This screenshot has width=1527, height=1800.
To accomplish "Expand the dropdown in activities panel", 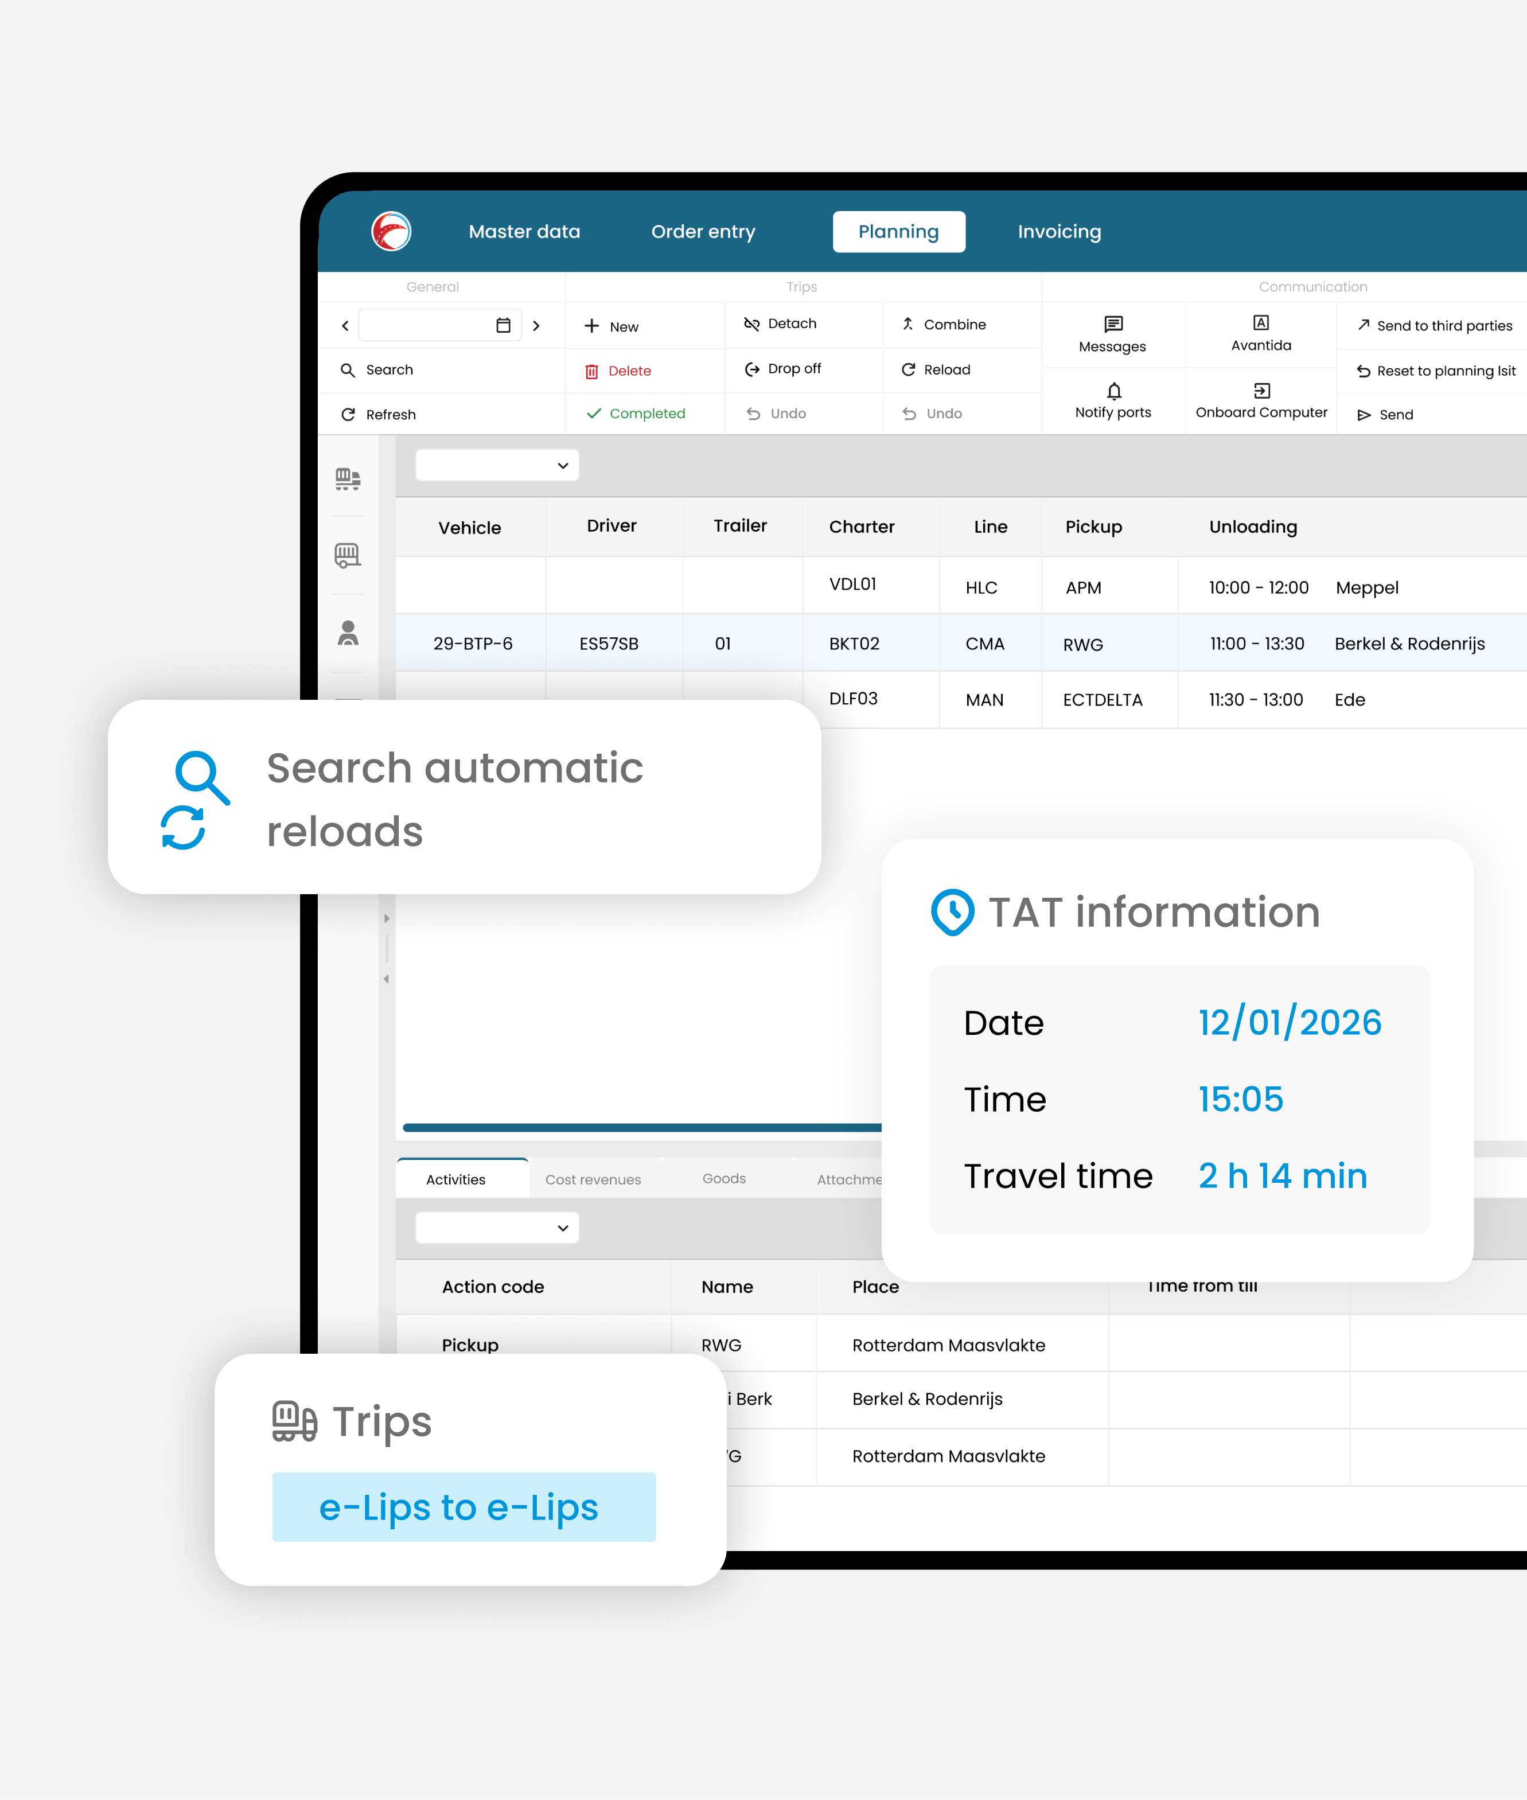I will (x=497, y=1228).
